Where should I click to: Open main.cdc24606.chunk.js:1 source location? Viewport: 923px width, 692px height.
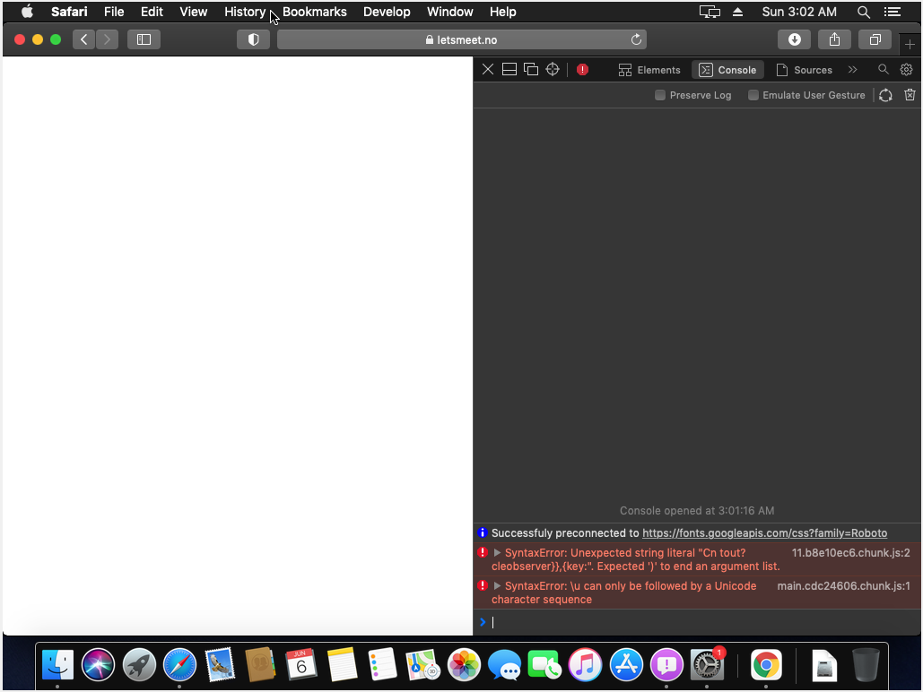click(x=843, y=586)
